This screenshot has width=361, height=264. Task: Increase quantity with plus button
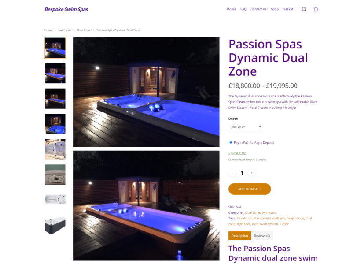pyautogui.click(x=252, y=173)
